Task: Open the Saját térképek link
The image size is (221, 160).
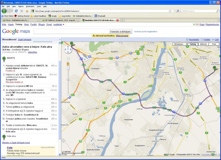Action: click(25, 40)
